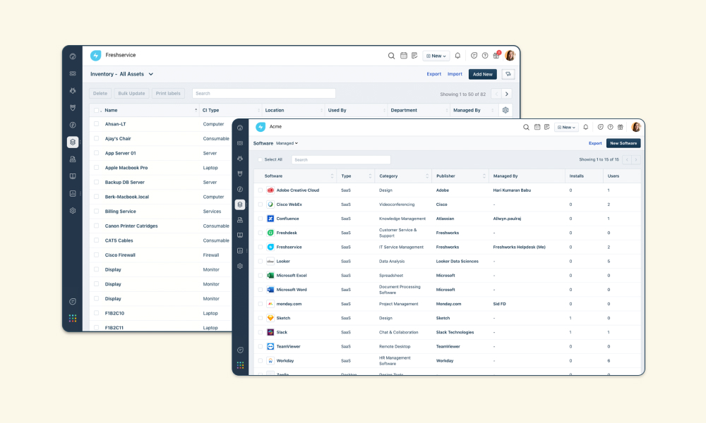Open search in the Freshservice inventory window
Screen dimensions: 706x423
coord(391,56)
